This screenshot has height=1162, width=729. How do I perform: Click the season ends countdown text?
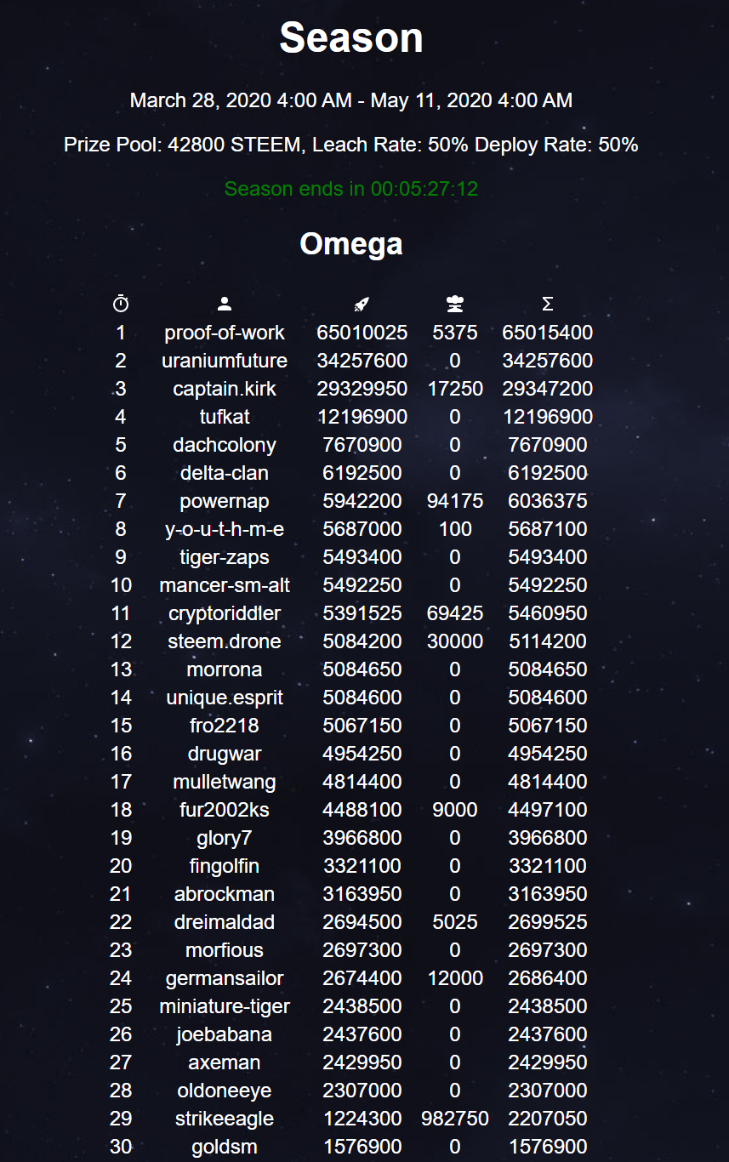[x=351, y=189]
